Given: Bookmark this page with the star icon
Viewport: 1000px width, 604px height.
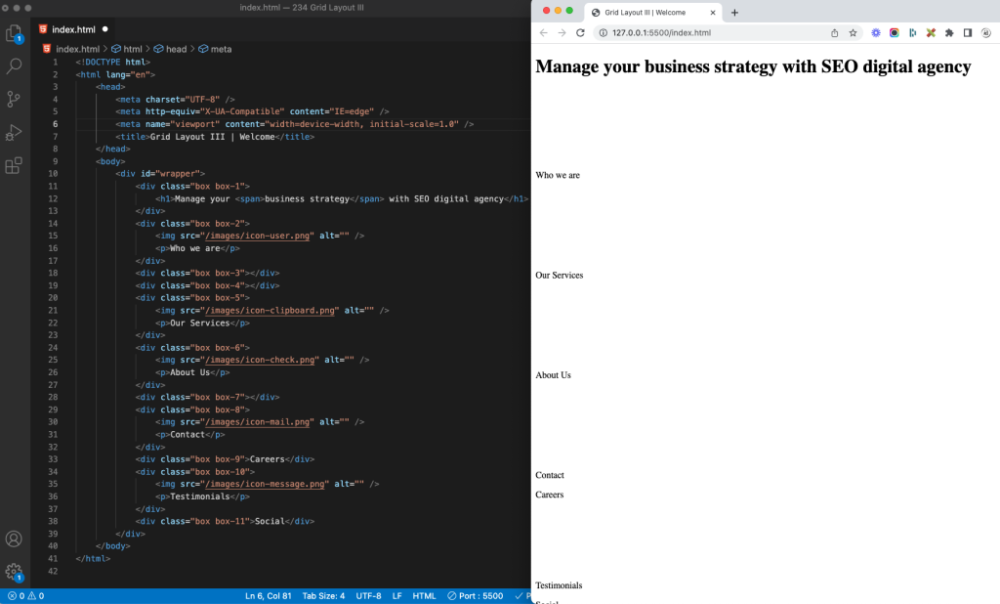Looking at the screenshot, I should [x=853, y=32].
